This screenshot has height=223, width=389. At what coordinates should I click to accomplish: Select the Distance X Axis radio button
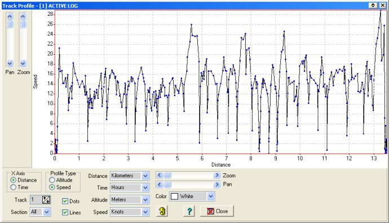(x=14, y=180)
